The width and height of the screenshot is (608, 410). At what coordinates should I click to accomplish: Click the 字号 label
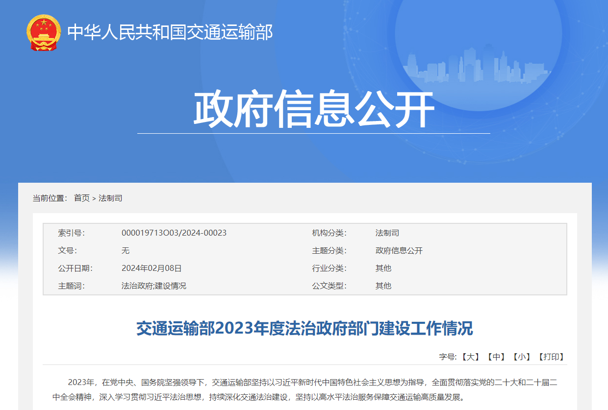448,357
